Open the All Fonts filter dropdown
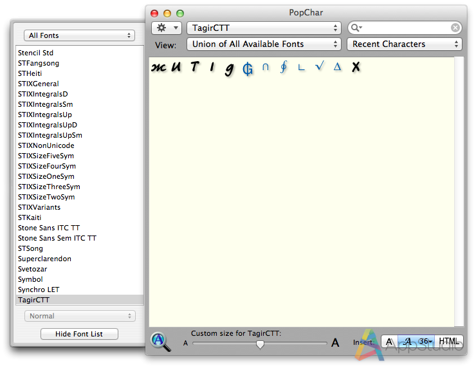Viewport: 476px width, 368px height. (x=78, y=35)
